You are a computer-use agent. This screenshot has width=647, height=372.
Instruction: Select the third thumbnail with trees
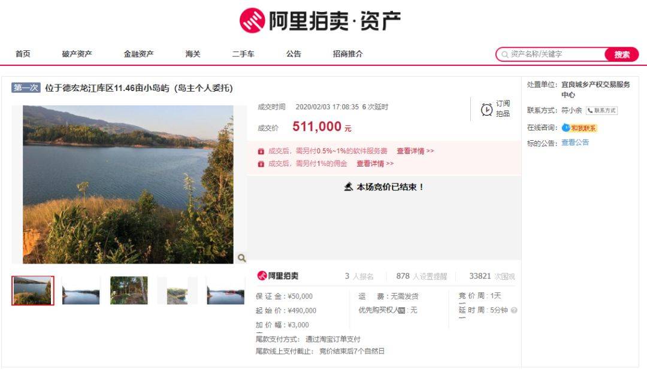click(x=129, y=291)
